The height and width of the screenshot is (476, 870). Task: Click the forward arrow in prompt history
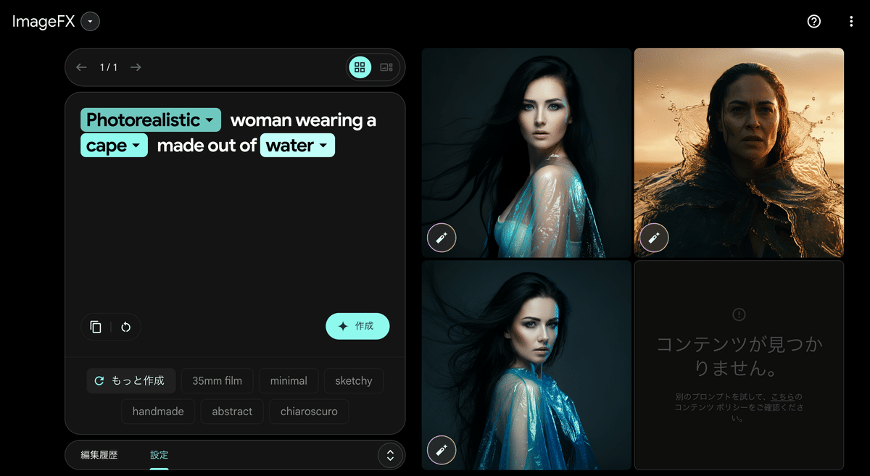(x=135, y=67)
